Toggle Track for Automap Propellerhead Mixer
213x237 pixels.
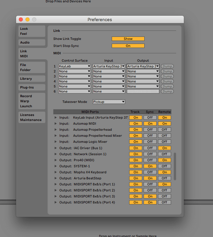point(136,136)
